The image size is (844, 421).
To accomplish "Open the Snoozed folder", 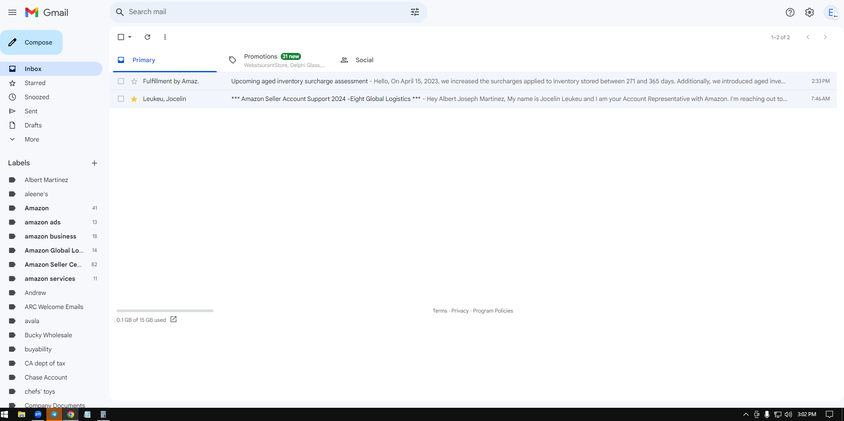I will [x=51, y=97].
